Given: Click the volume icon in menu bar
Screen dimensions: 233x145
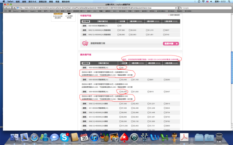Looking at the screenshot, I should [211, 1].
